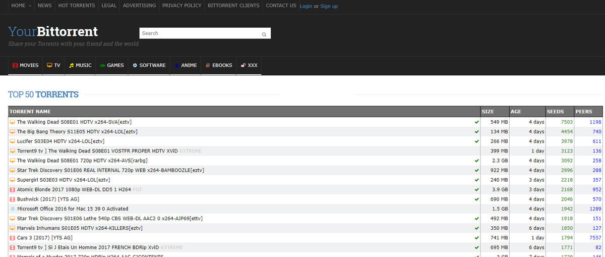The height and width of the screenshot is (257, 605).
Task: Open Lucifer S03E04 HDTV torrent
Action: pos(61,141)
